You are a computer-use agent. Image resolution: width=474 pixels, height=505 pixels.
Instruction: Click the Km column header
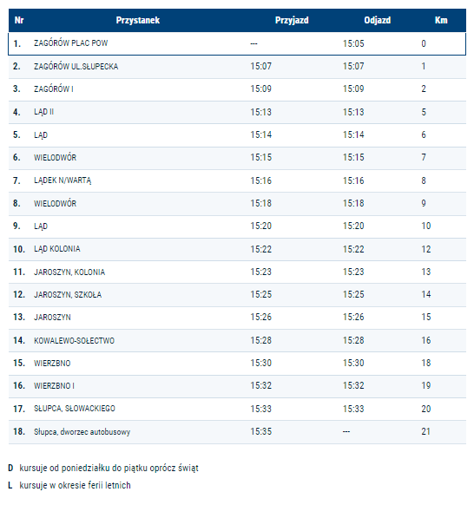click(441, 20)
